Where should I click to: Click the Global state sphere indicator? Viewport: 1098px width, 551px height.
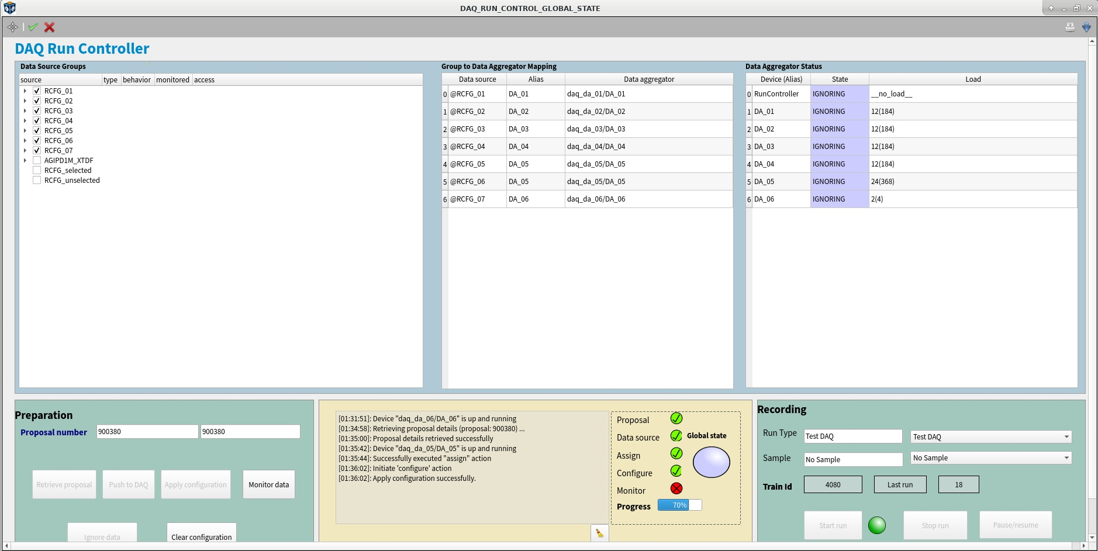711,462
